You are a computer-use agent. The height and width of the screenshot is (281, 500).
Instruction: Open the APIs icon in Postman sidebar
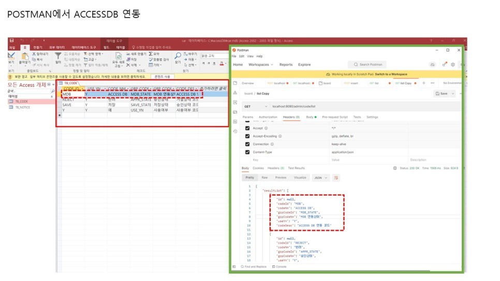click(236, 93)
